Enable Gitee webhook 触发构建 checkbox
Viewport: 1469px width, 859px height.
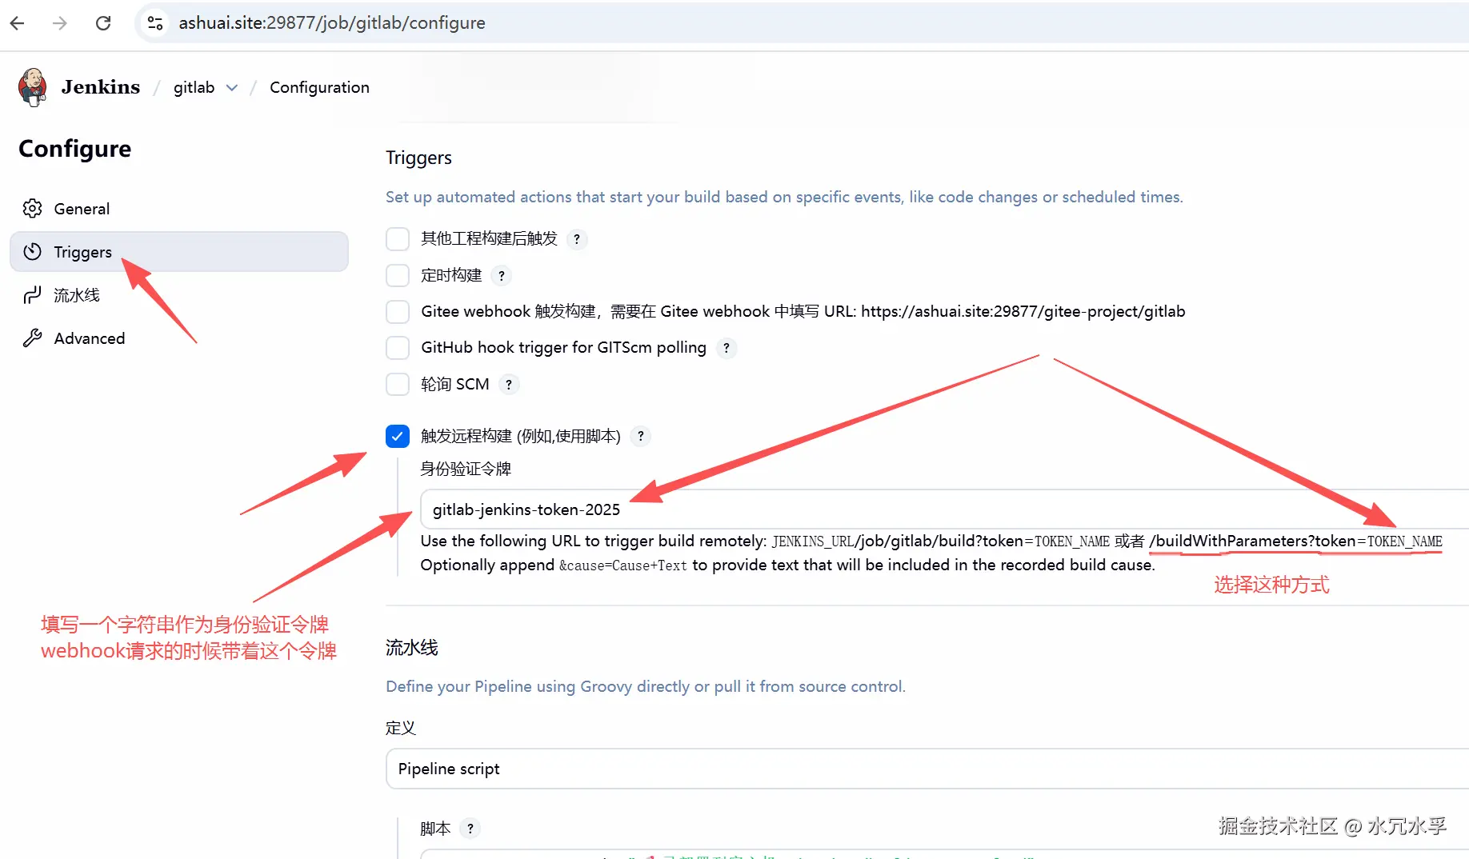[x=398, y=312]
